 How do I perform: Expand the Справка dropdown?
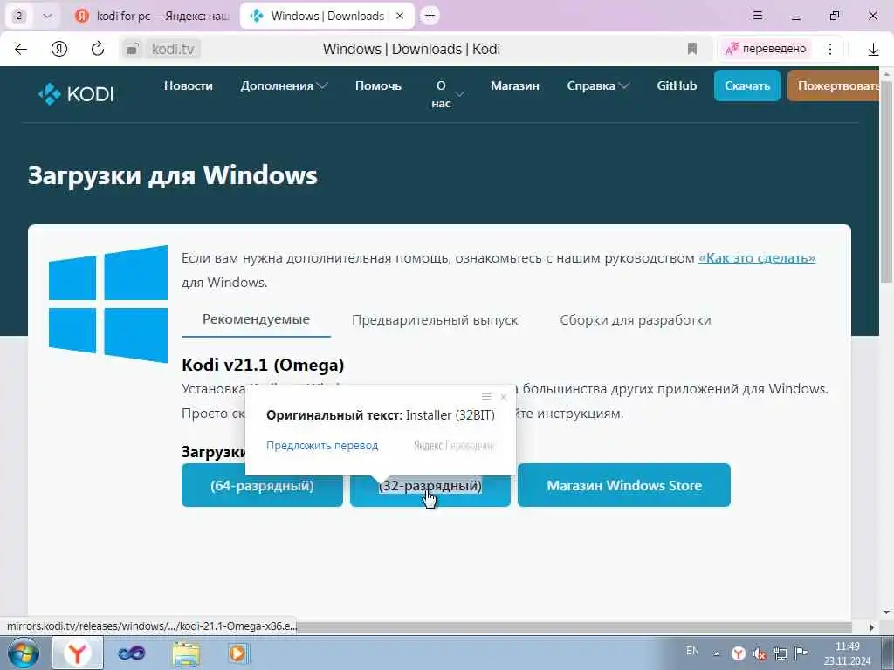pyautogui.click(x=597, y=86)
